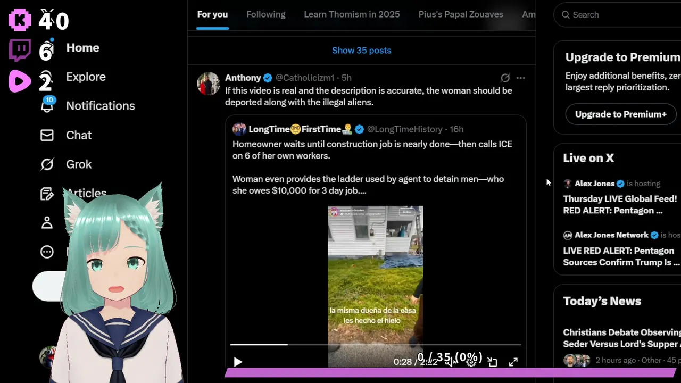This screenshot has height=383, width=681.
Task: Click the quoted post text about homeowner
Action: [372, 167]
